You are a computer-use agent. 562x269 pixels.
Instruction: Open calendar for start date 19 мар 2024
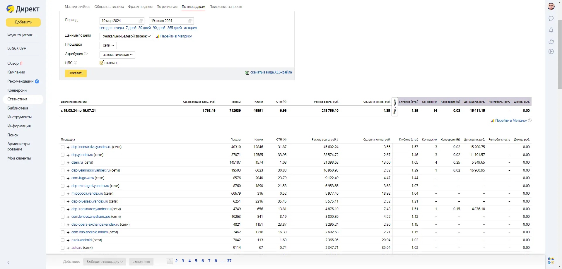141,21
